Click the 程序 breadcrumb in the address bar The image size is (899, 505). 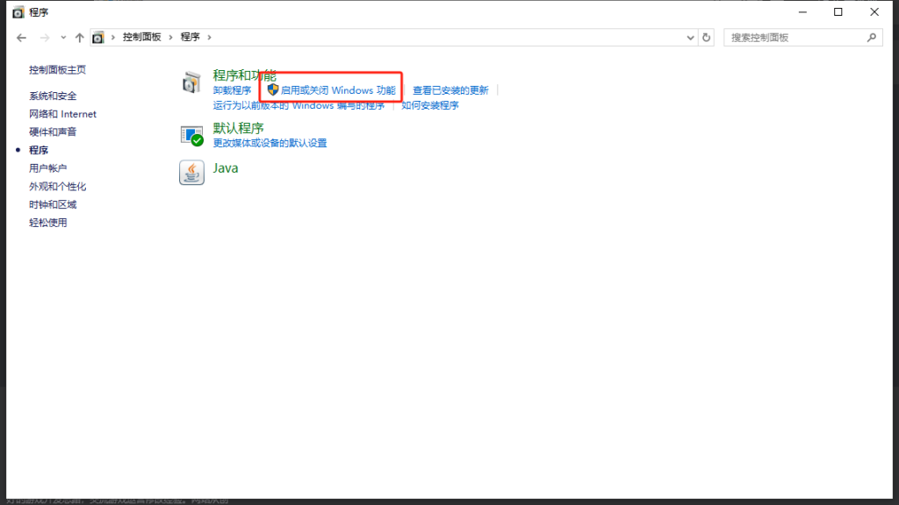point(190,37)
